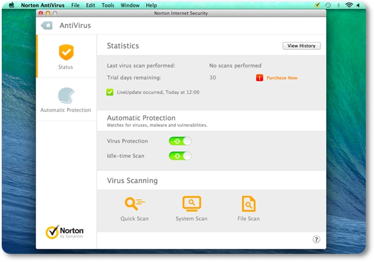The width and height of the screenshot is (374, 262).
Task: Open the File Scan option
Action: (x=248, y=209)
